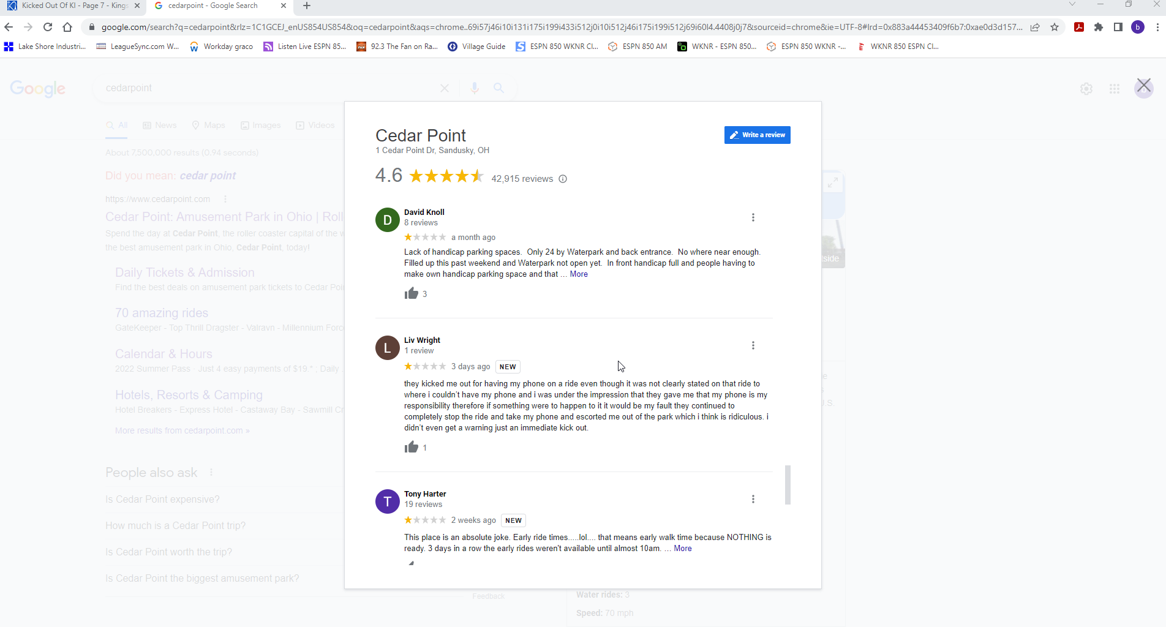Open the LeagueSync.com bookmark
1166x627 pixels.
click(138, 47)
